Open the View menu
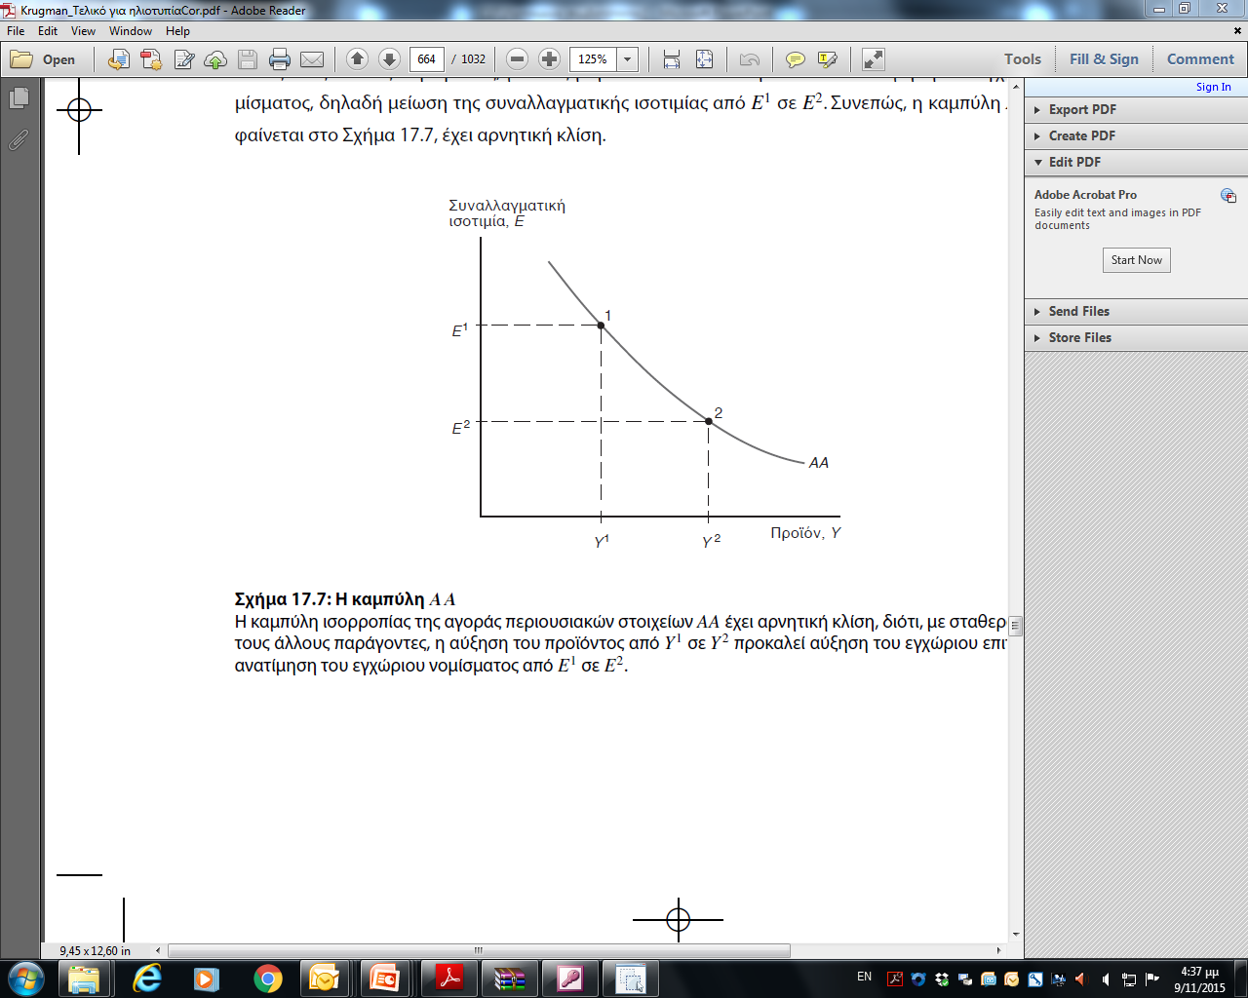 click(x=83, y=31)
